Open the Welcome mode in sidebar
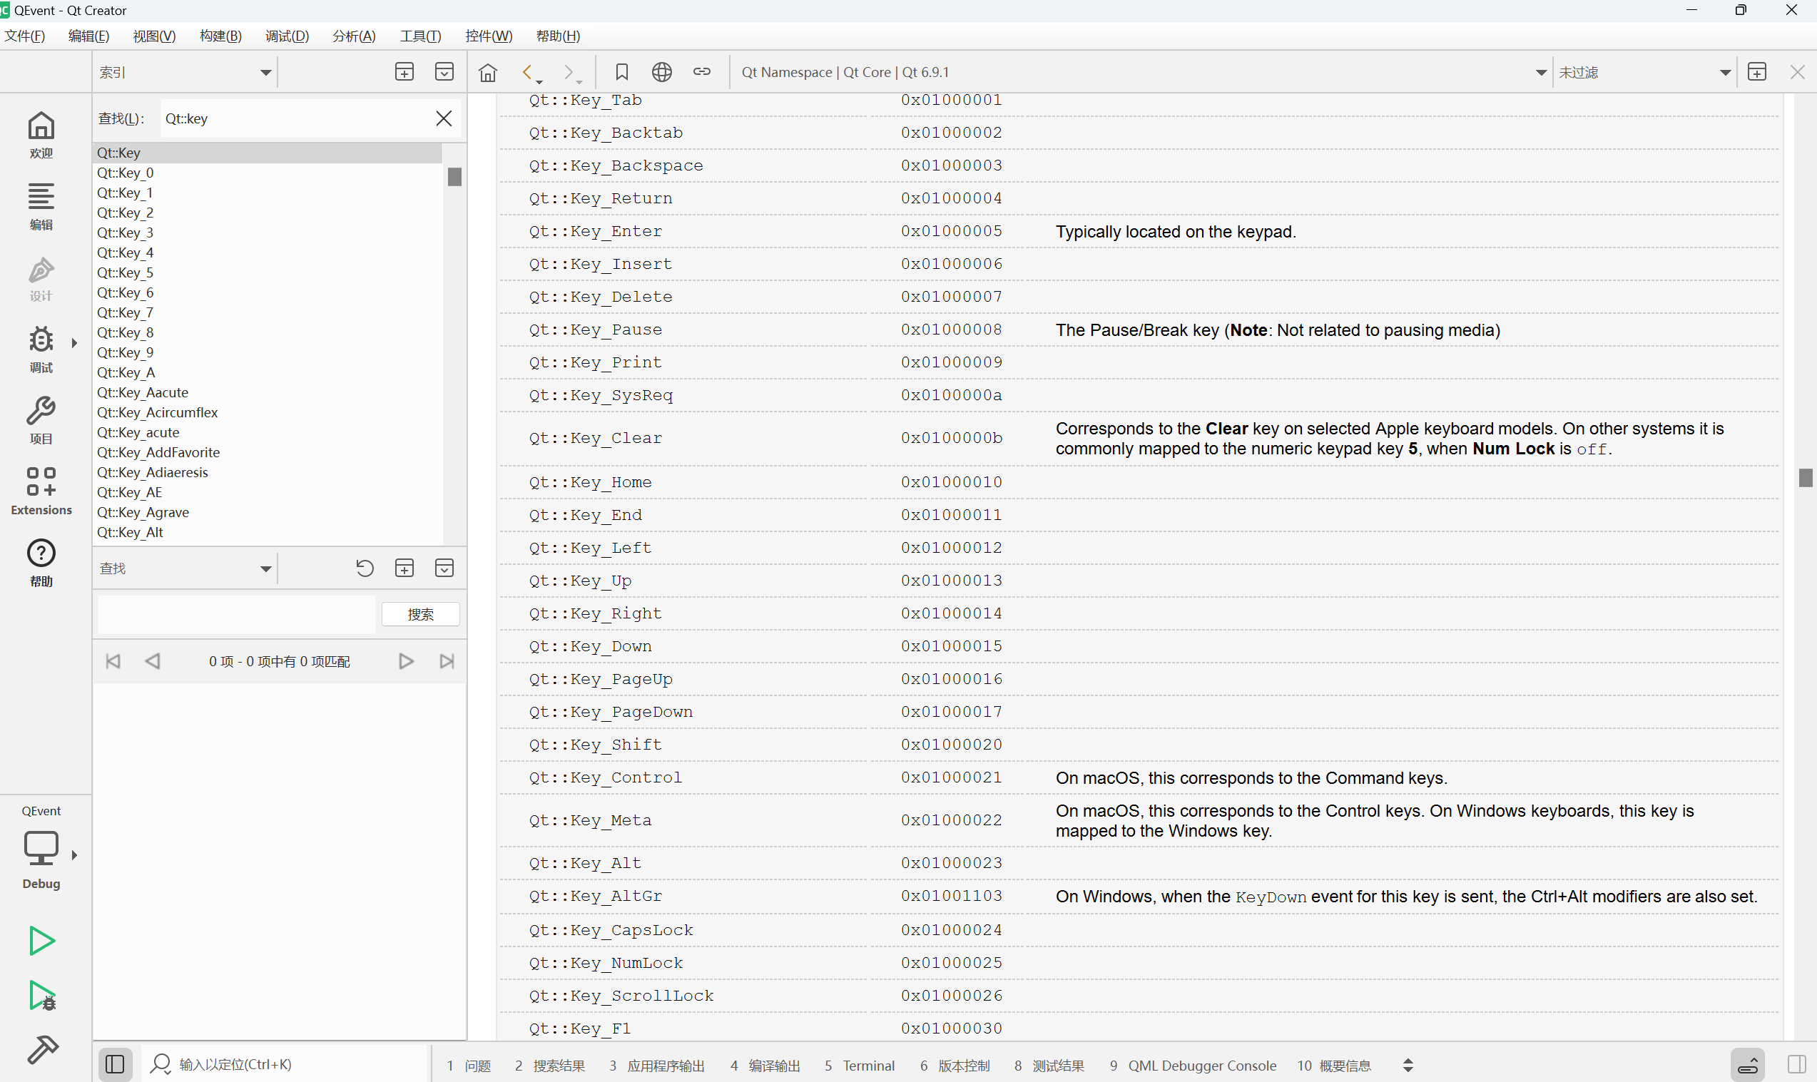 pyautogui.click(x=41, y=134)
